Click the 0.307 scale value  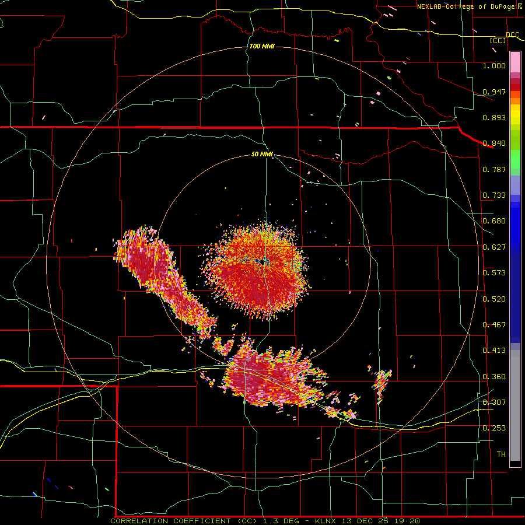pos(494,402)
